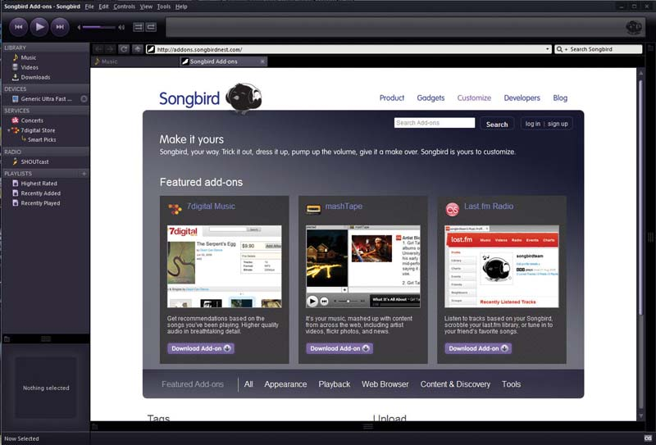Go to the home page button
This screenshot has height=445, width=656.
pos(137,49)
